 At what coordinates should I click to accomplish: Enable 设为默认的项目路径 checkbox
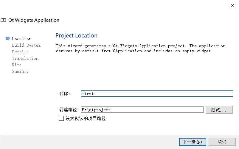point(61,119)
